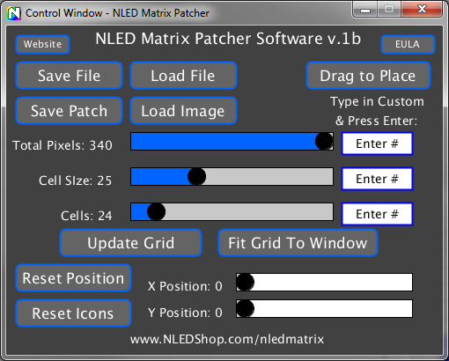Image resolution: width=449 pixels, height=361 pixels.
Task: Click the NLED app icon in title bar
Action: pos(14,13)
